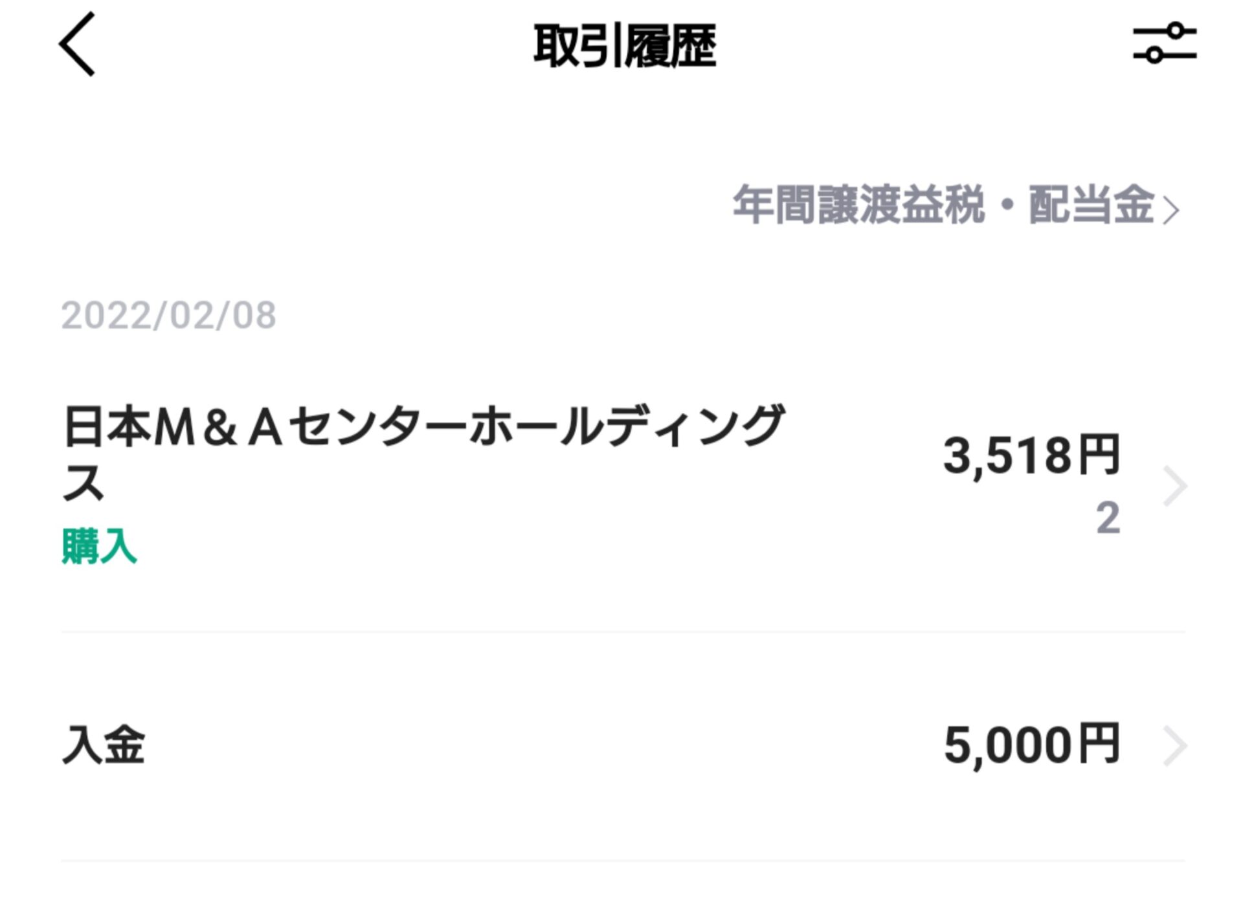The width and height of the screenshot is (1243, 898).
Task: Tap the back arrow icon
Action: click(x=77, y=45)
